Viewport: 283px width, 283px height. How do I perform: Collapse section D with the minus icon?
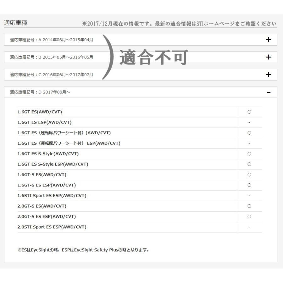point(268,92)
